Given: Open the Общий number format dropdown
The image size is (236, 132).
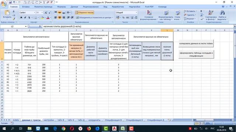Looking at the screenshot, I should tap(136, 12).
